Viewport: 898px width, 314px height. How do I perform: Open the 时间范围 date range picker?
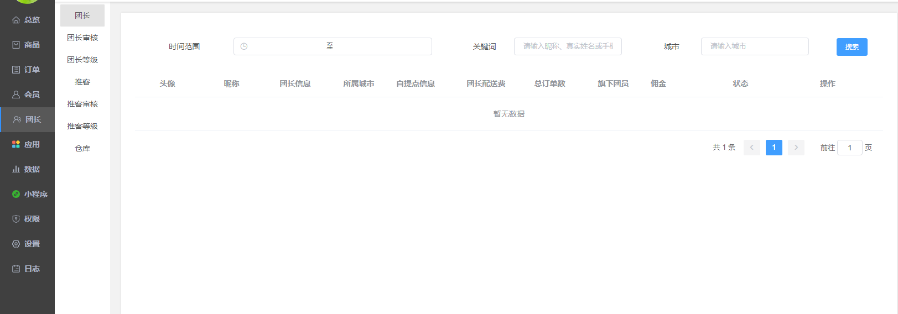[332, 46]
